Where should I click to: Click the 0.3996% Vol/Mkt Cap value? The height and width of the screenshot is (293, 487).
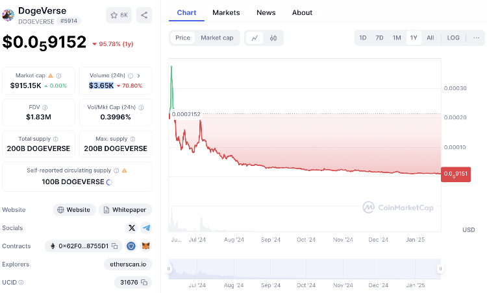tap(116, 117)
